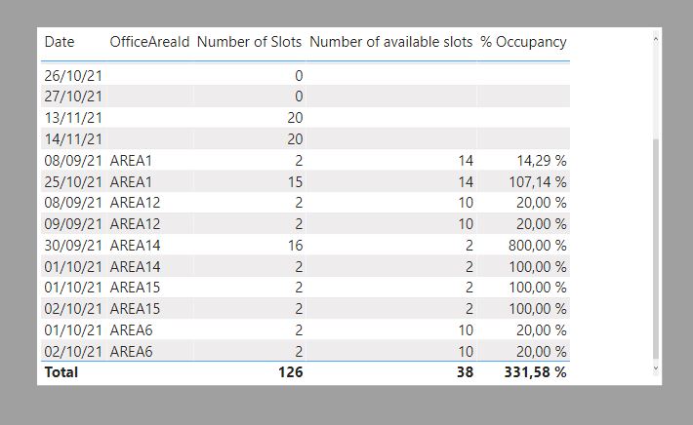
Task: Click the total available slots value 38
Action: pos(465,372)
